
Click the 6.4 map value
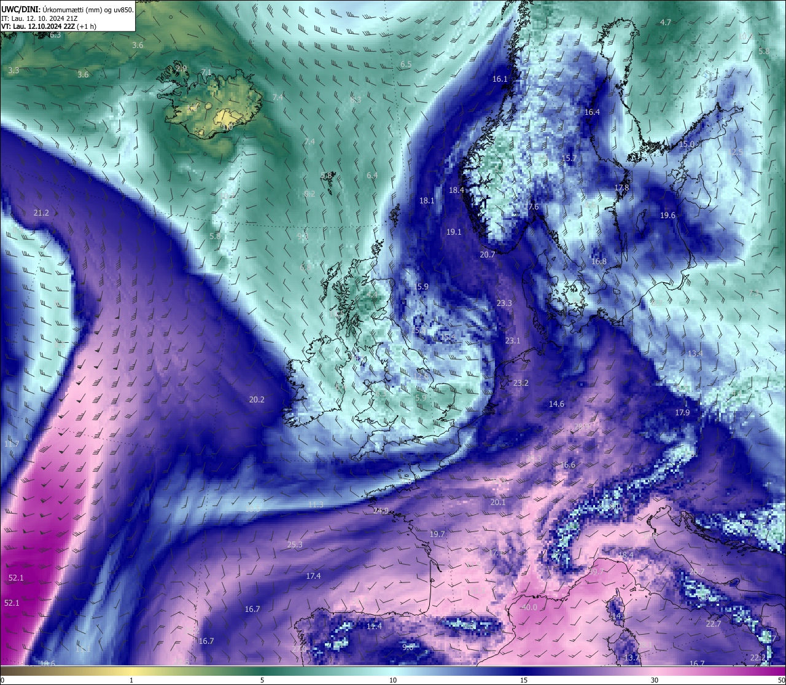coord(372,175)
